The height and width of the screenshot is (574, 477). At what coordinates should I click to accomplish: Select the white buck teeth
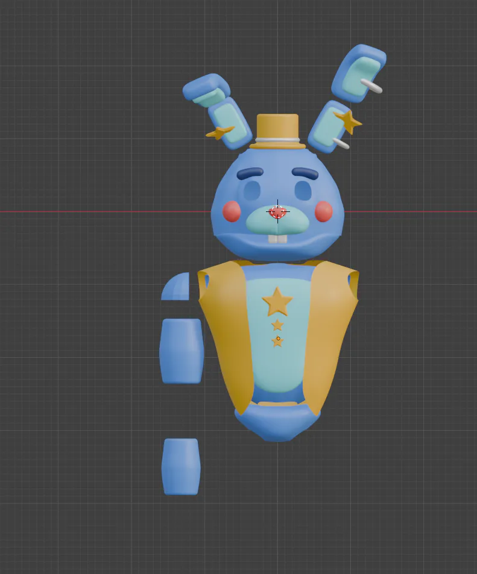point(277,239)
